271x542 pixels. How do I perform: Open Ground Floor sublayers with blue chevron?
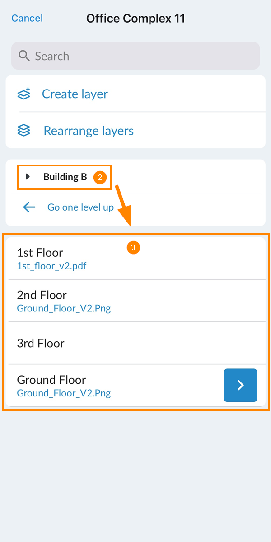[240, 385]
